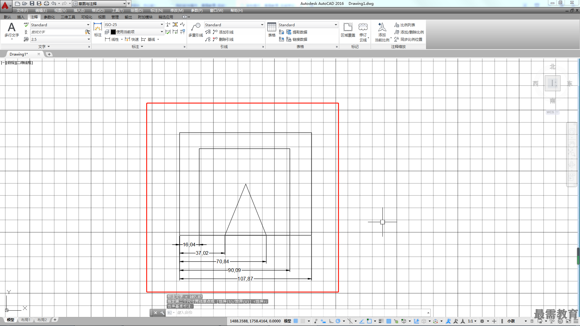Screen dimensions: 580x326
Task: Toggle object snap tracking in status bar
Action: [362, 321]
